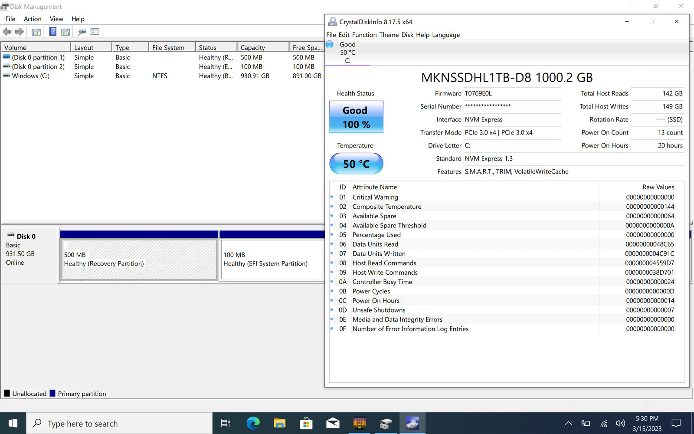Switch to CrystalDiskInfo taskbar icon
Image resolution: width=694 pixels, height=434 pixels.
pos(412,423)
